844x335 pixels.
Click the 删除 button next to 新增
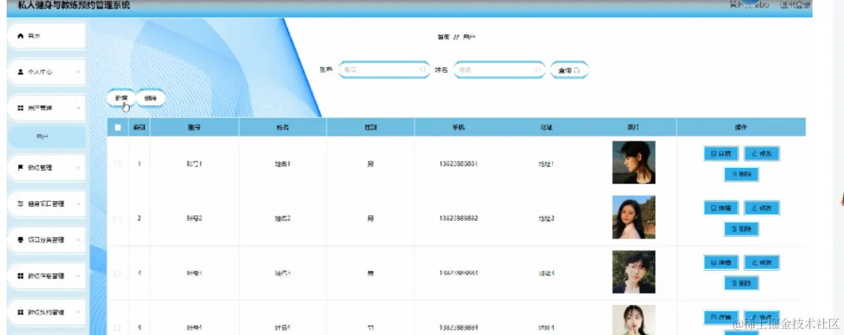click(151, 98)
